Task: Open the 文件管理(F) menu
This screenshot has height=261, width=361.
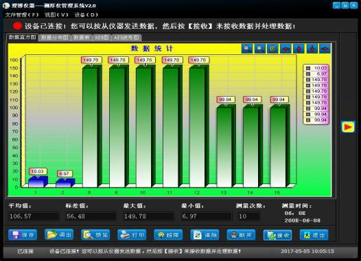Action: (22, 15)
